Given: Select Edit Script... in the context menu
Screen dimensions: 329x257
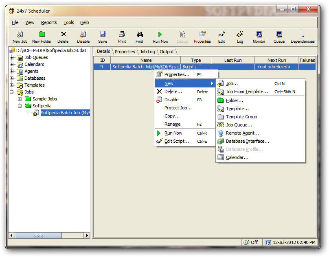Looking at the screenshot, I should pyautogui.click(x=185, y=141).
